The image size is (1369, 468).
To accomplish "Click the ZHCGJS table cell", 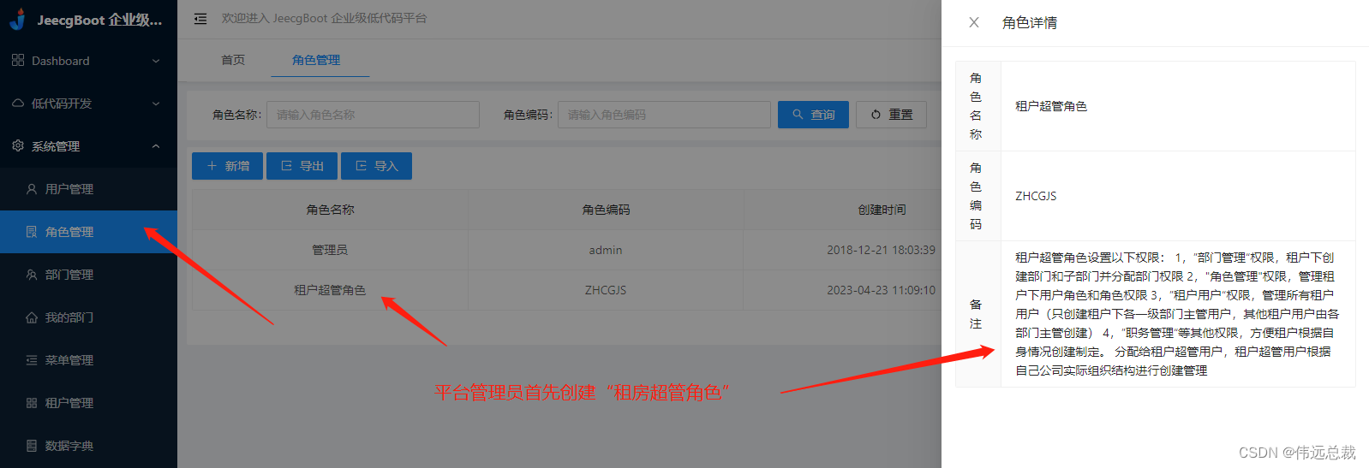I will tap(606, 290).
